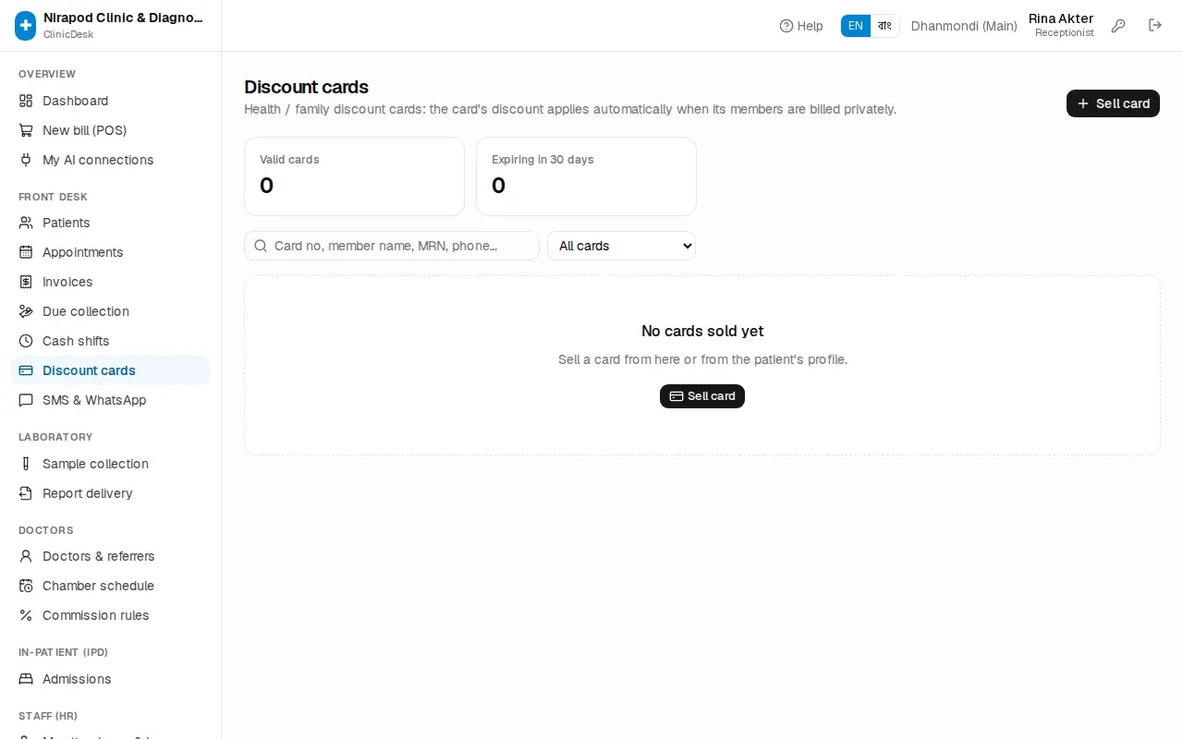The height and width of the screenshot is (739, 1183).
Task: Click the Appointments calendar icon
Action: [x=26, y=252]
